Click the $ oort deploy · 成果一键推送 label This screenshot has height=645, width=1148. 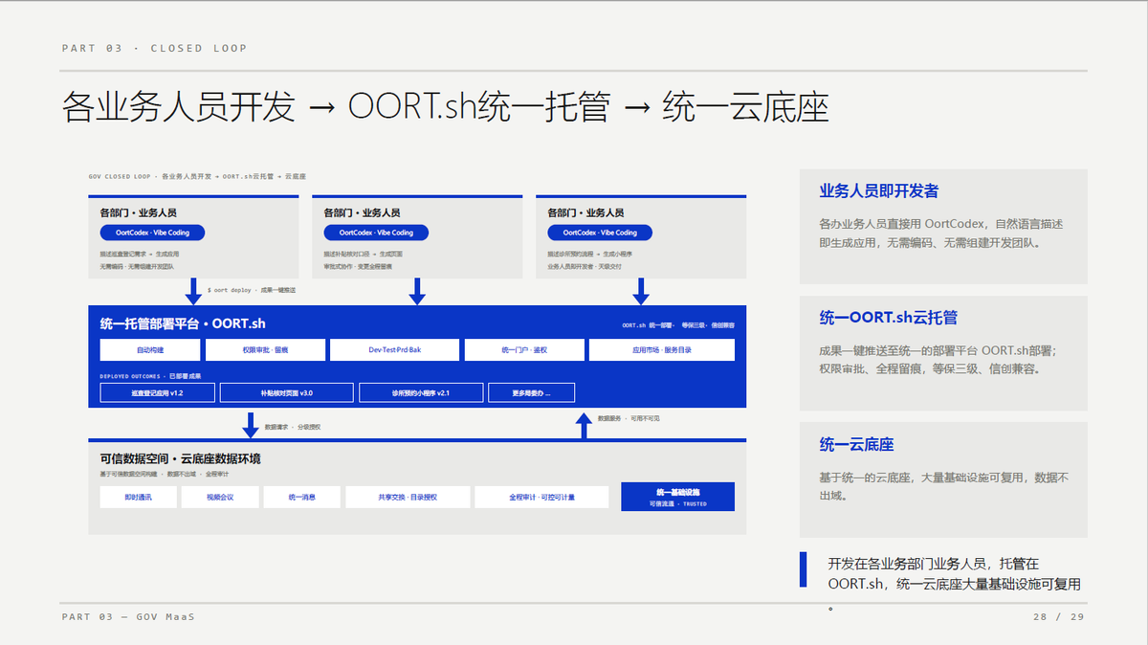[252, 289]
